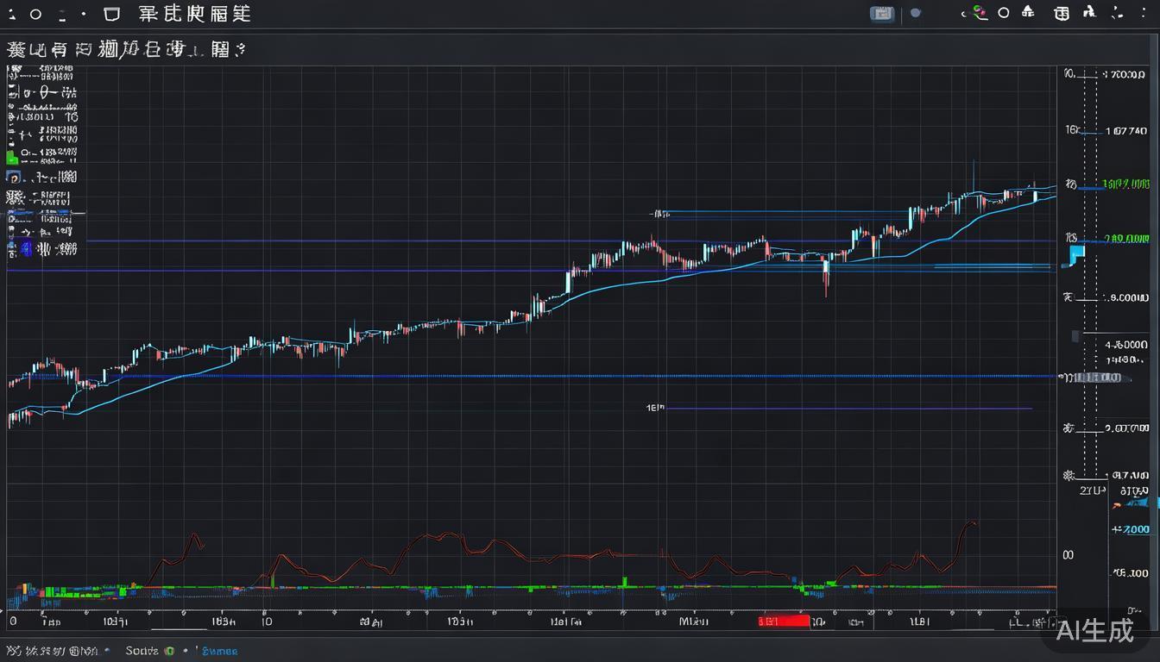Viewport: 1160px width, 662px height.
Task: Click the house-shaped icon in top-right toolbar
Action: coord(1028,12)
